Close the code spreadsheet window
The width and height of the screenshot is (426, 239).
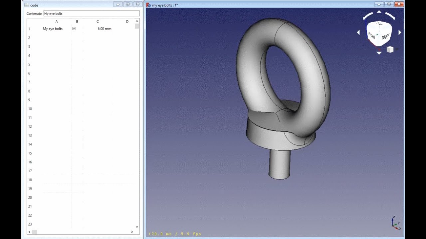[137, 4]
